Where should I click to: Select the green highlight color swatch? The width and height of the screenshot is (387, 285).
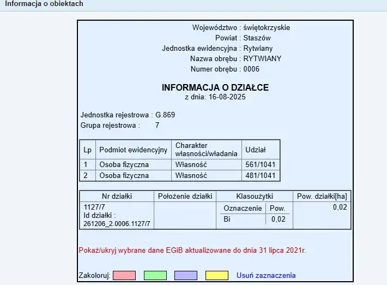[155, 276]
